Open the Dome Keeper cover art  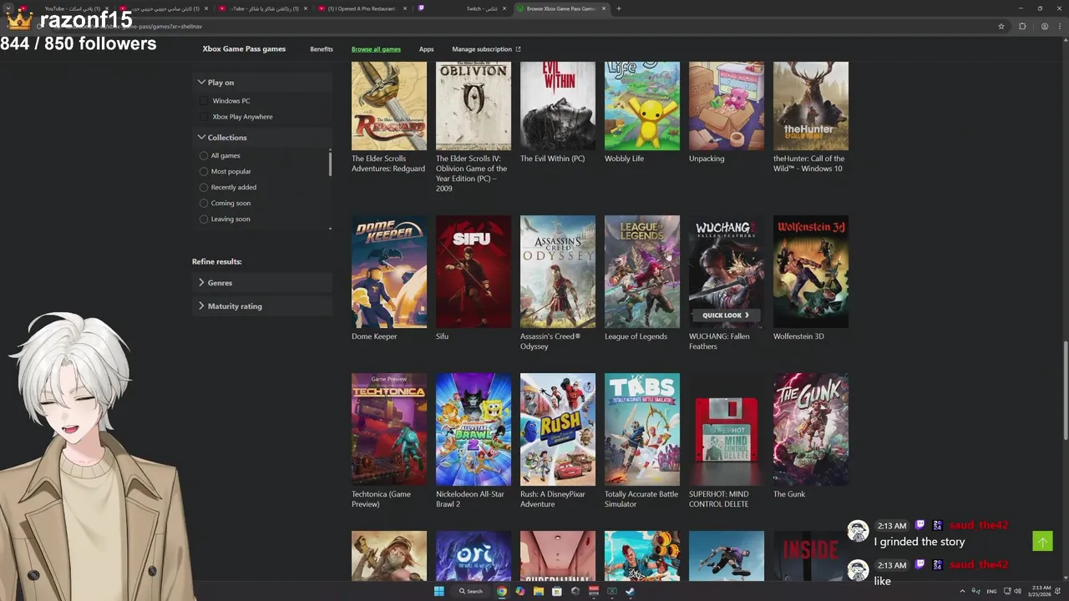pyautogui.click(x=389, y=272)
